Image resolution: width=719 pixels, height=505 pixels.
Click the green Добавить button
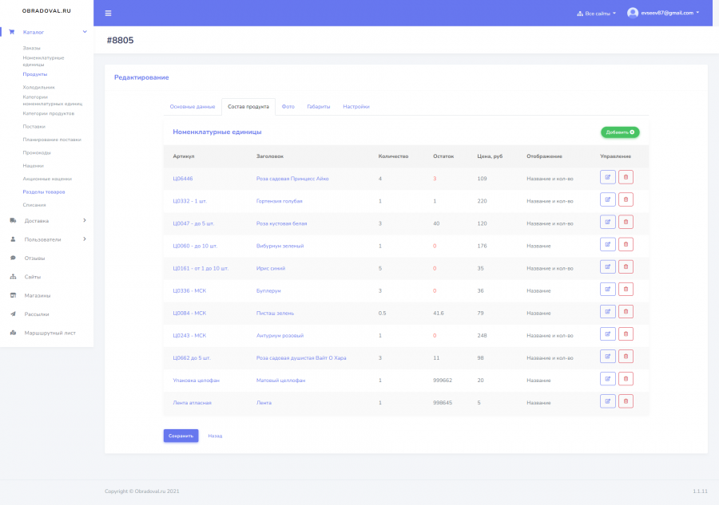point(620,132)
